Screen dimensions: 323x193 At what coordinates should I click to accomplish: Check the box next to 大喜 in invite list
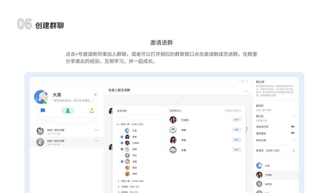pyautogui.click(x=122, y=131)
